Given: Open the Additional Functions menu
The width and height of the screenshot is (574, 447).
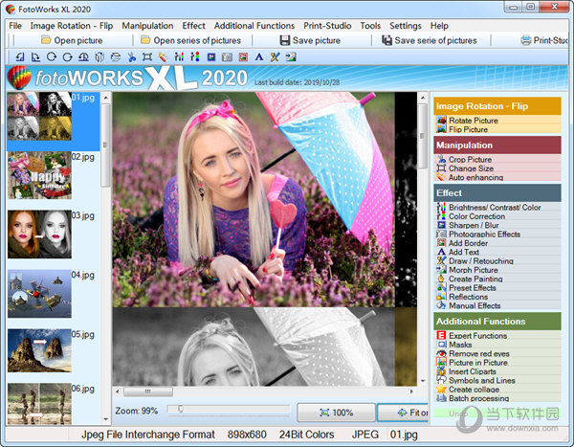Looking at the screenshot, I should point(254,26).
